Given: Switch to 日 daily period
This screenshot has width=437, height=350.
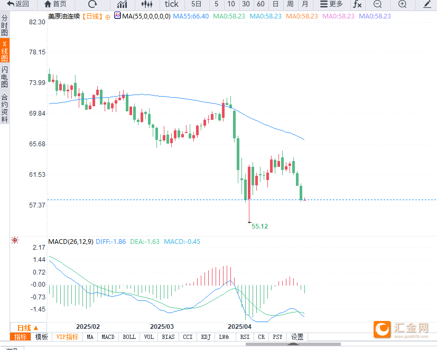Looking at the screenshot, I should tap(275, 4).
